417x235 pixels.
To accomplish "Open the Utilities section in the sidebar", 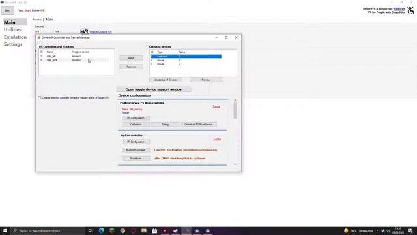I will point(12,29).
